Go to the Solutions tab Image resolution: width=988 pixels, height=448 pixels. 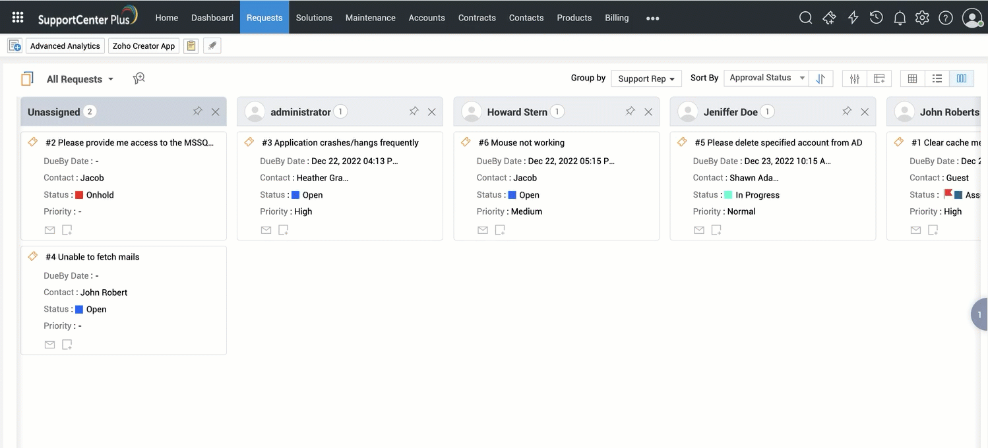(314, 18)
